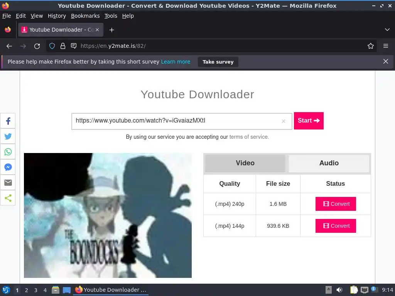Open tracking protection shield icon
395x296 pixels.
click(x=52, y=46)
